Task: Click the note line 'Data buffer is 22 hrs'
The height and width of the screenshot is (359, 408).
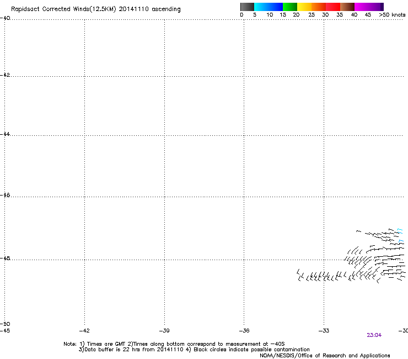Action: pos(112,350)
